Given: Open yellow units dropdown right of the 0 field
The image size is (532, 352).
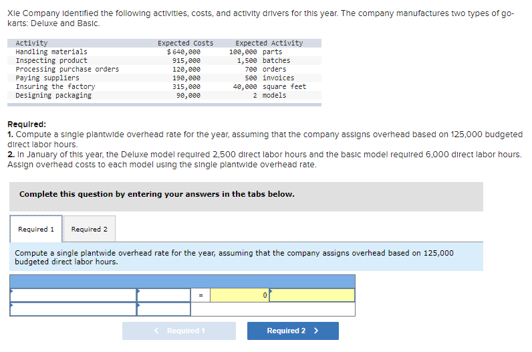Looking at the screenshot, I should [312, 295].
